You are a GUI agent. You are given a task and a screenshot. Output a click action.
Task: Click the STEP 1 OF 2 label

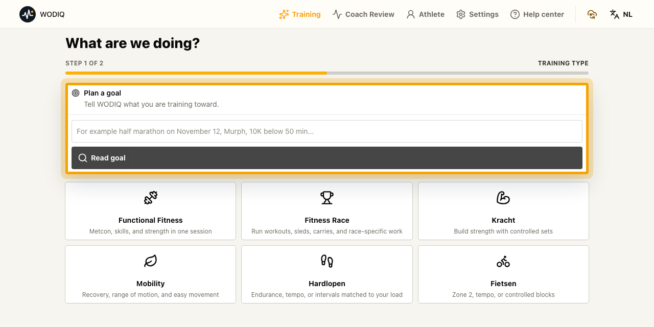tap(84, 63)
